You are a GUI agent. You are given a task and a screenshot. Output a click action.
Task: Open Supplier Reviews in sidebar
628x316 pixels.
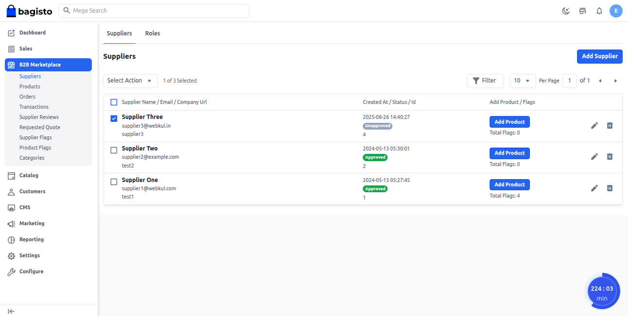[x=39, y=117]
